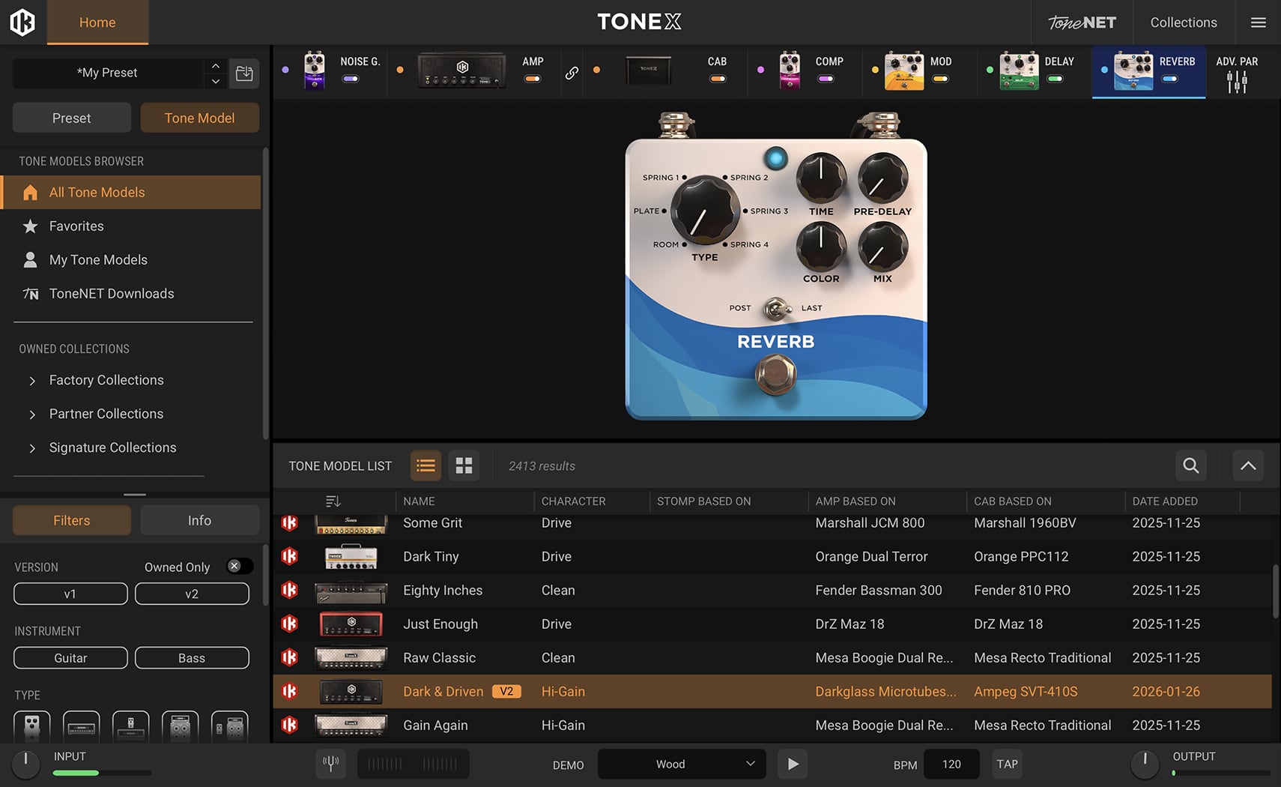This screenshot has width=1281, height=787.
Task: Switch to the Info tab
Action: tap(199, 520)
